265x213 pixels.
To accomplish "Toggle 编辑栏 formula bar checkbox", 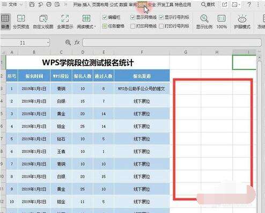I will 105,17.
